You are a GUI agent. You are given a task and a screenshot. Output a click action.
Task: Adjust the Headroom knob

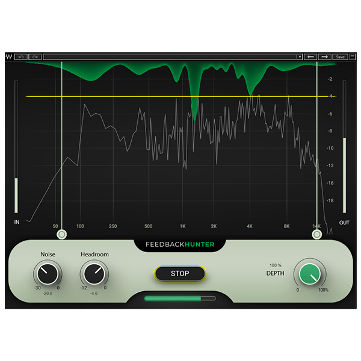94,274
